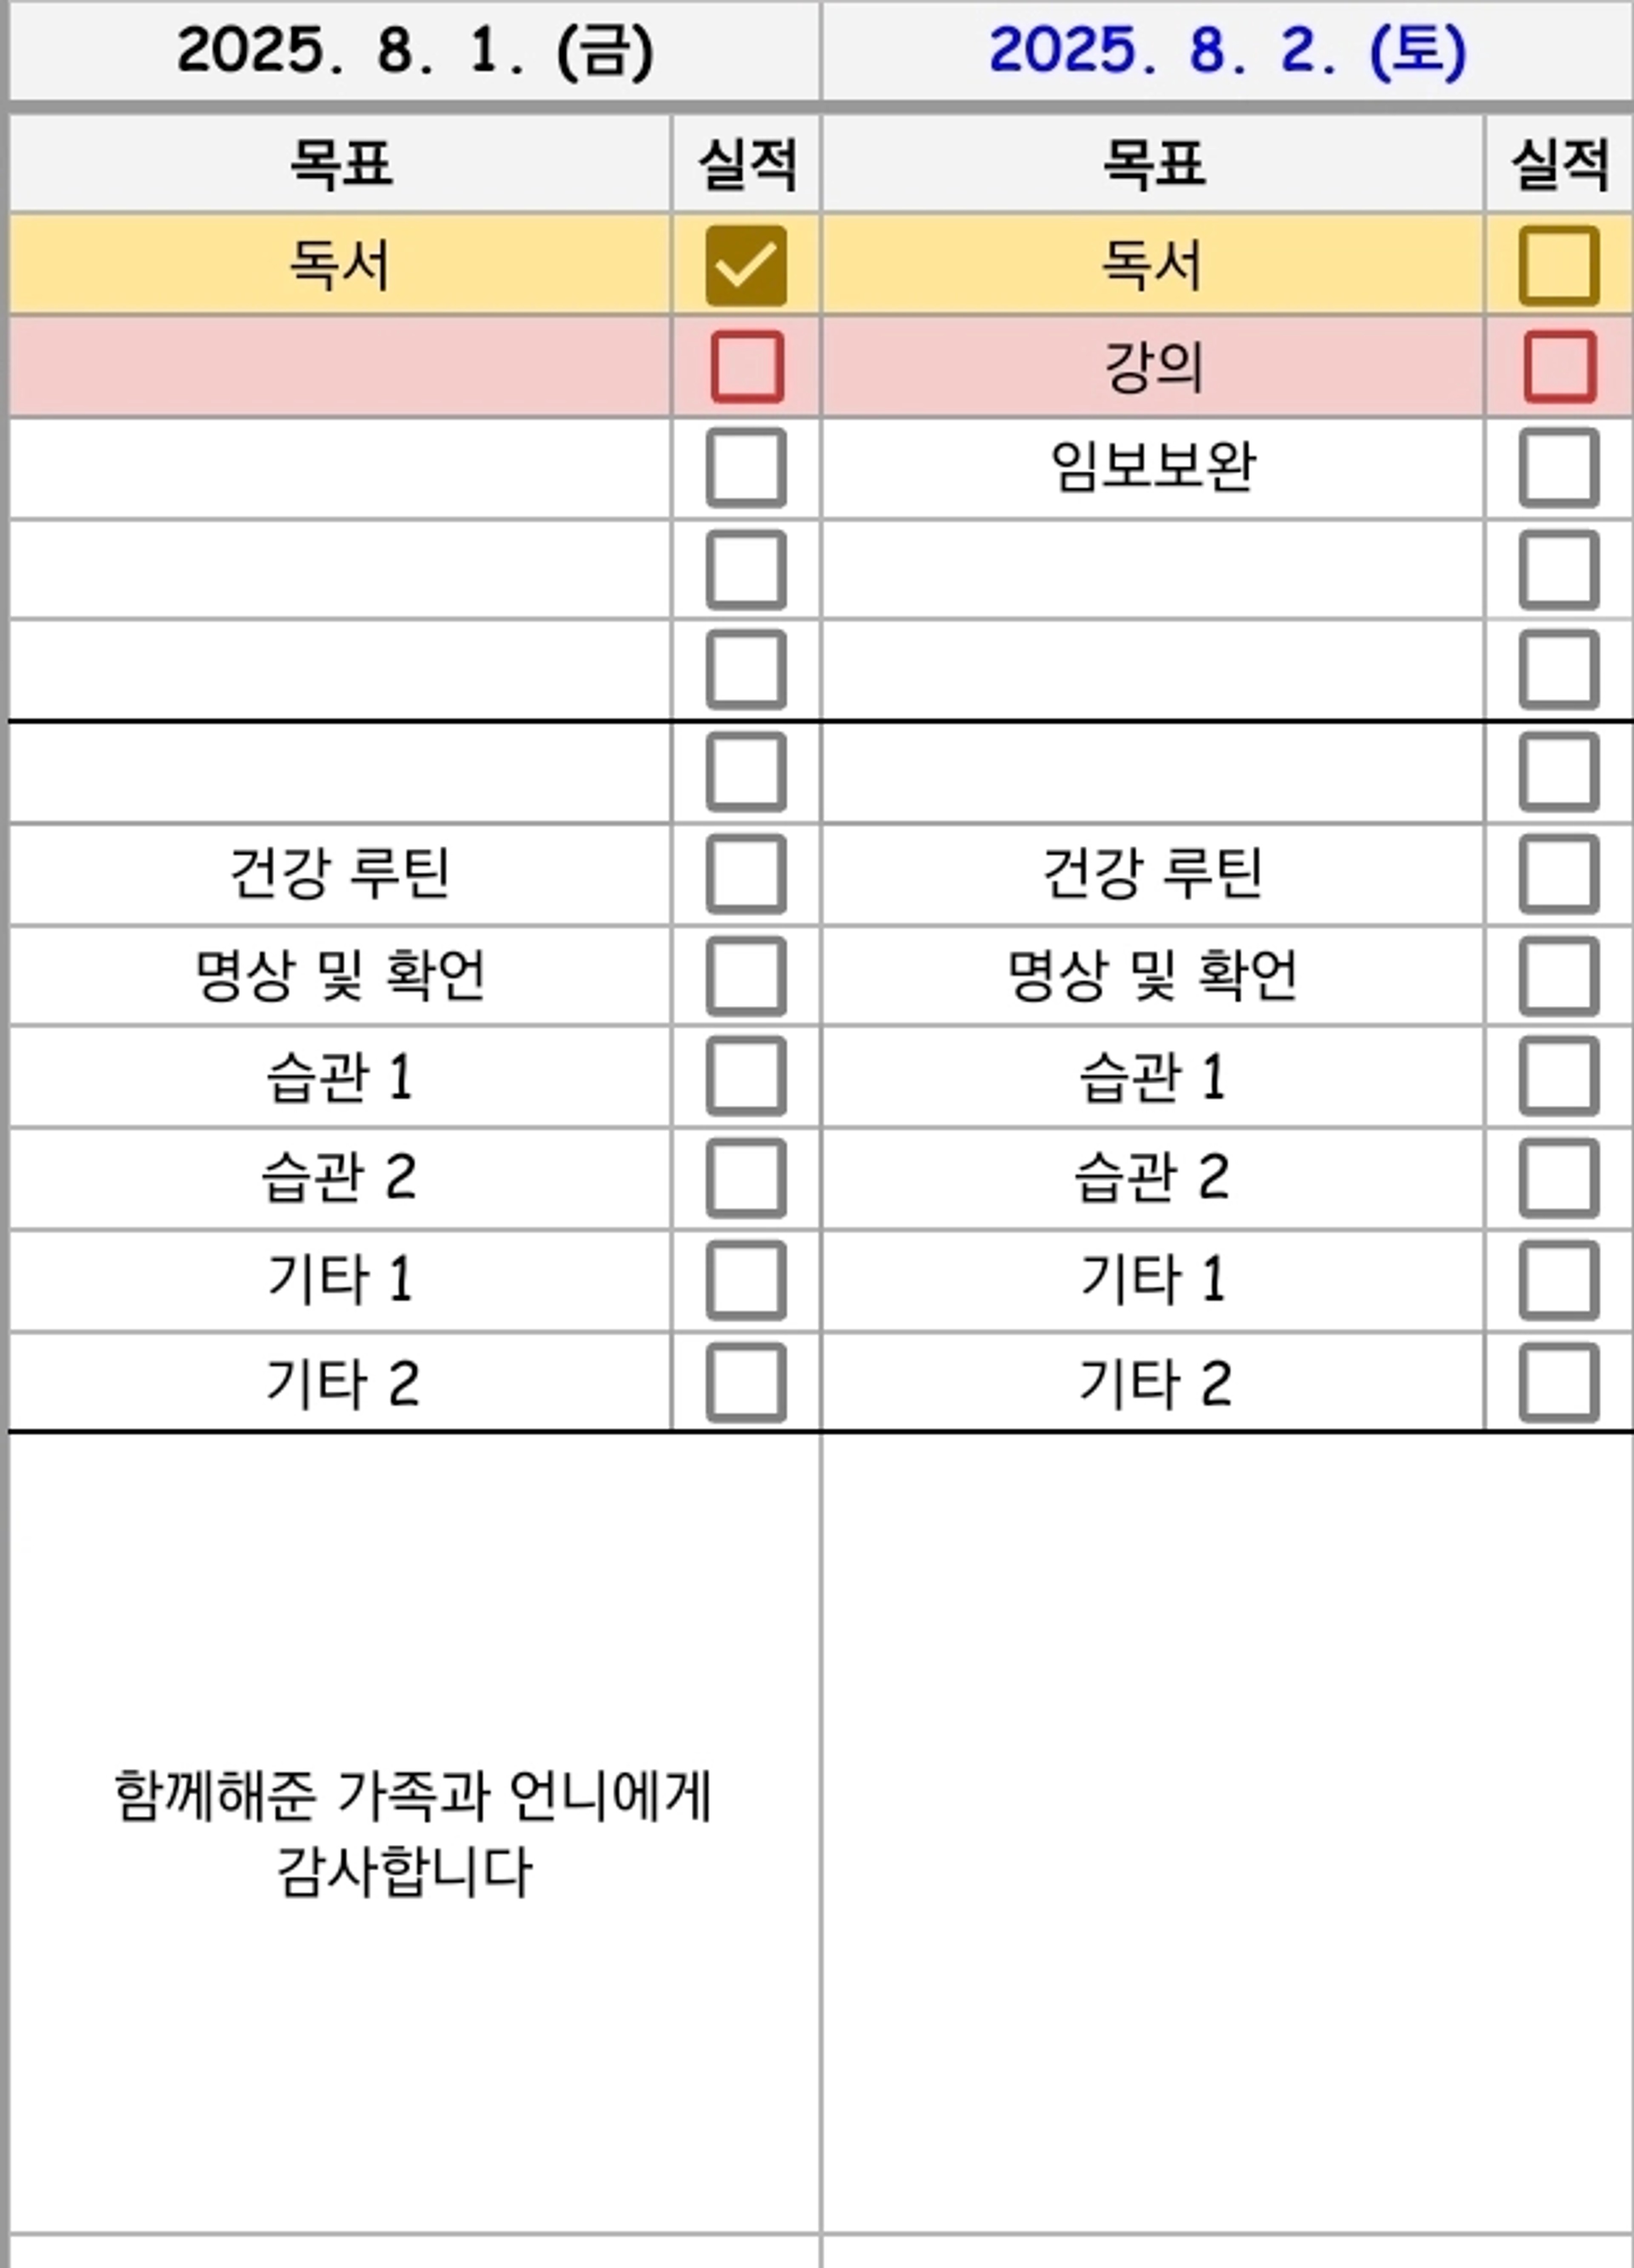Select Saturday's 실적 column header
The height and width of the screenshot is (2268, 1634).
(x=1559, y=163)
